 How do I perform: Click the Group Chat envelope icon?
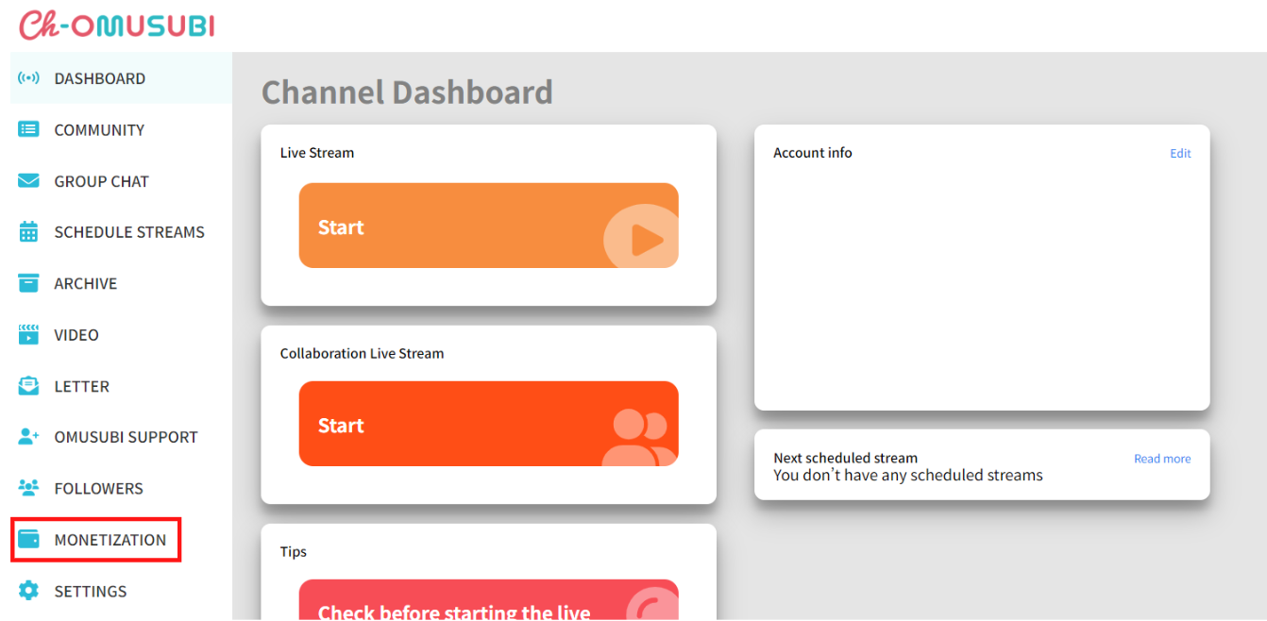[29, 180]
